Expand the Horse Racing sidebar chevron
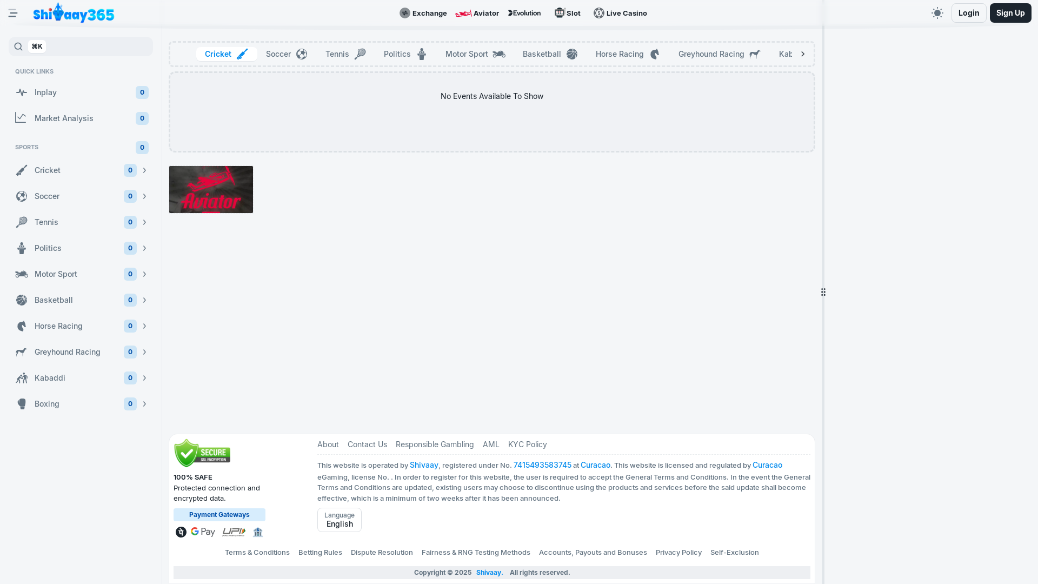The width and height of the screenshot is (1038, 584). point(144,326)
